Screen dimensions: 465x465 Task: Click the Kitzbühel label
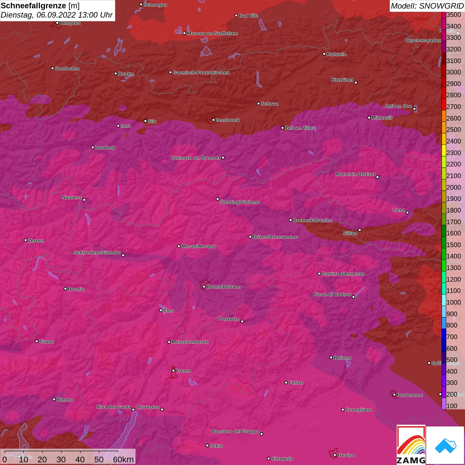click(x=342, y=80)
